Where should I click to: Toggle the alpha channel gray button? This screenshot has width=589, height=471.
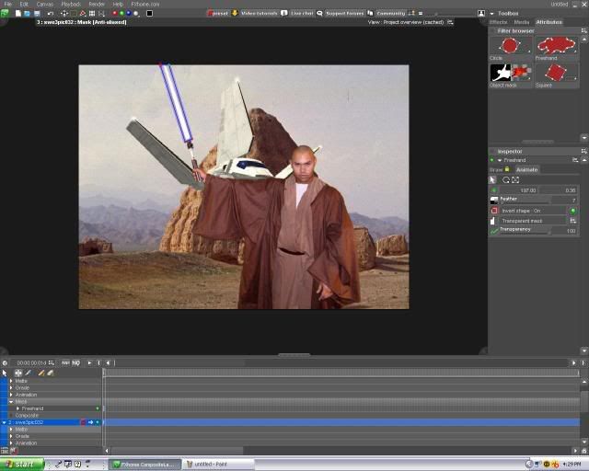[x=136, y=13]
